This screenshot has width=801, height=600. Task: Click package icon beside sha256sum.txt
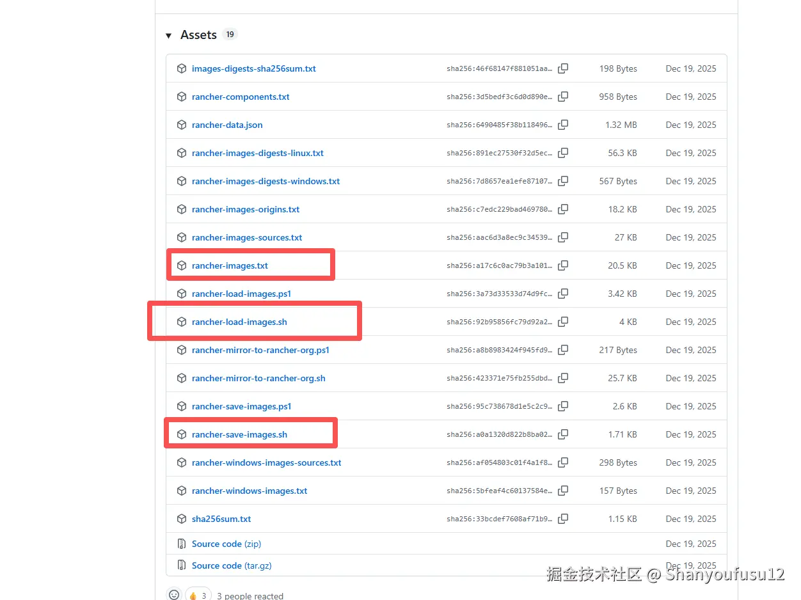tap(182, 519)
